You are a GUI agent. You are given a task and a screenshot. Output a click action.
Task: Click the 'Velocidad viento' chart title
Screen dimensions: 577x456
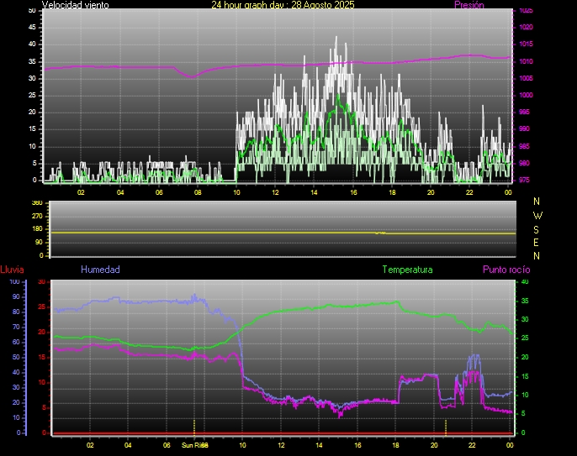tap(75, 5)
